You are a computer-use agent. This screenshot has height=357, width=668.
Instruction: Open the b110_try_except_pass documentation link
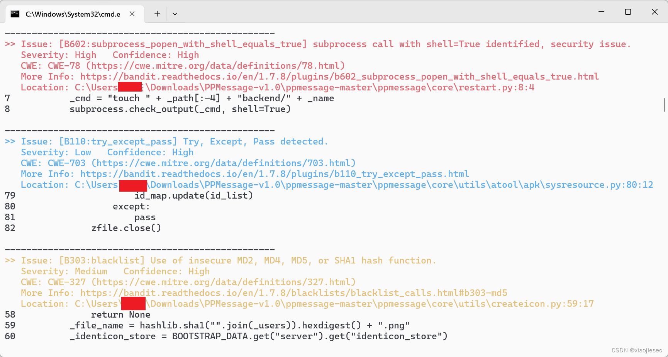pyautogui.click(x=274, y=174)
